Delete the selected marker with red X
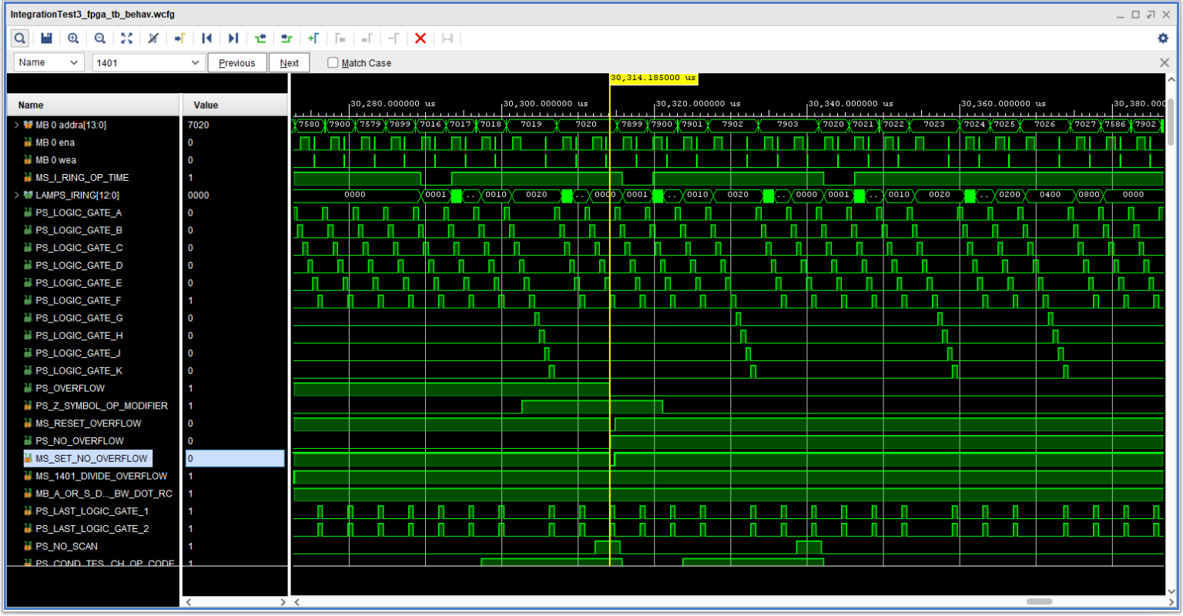 click(x=421, y=38)
